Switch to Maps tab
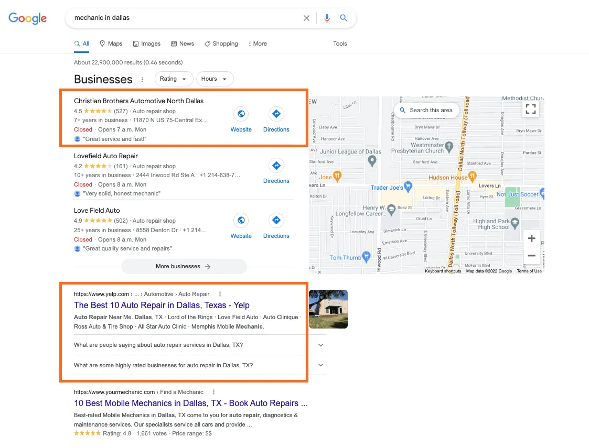The width and height of the screenshot is (589, 448). (111, 43)
